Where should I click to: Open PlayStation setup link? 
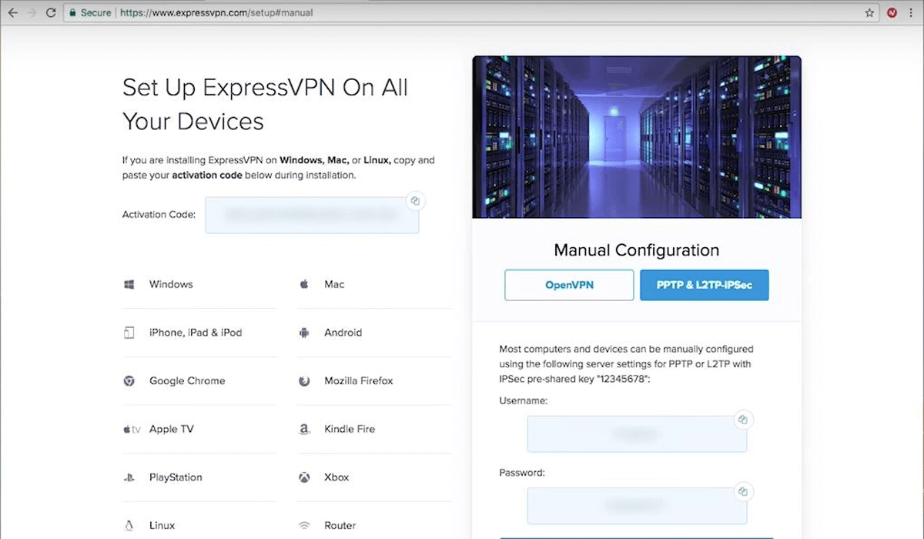click(x=176, y=477)
